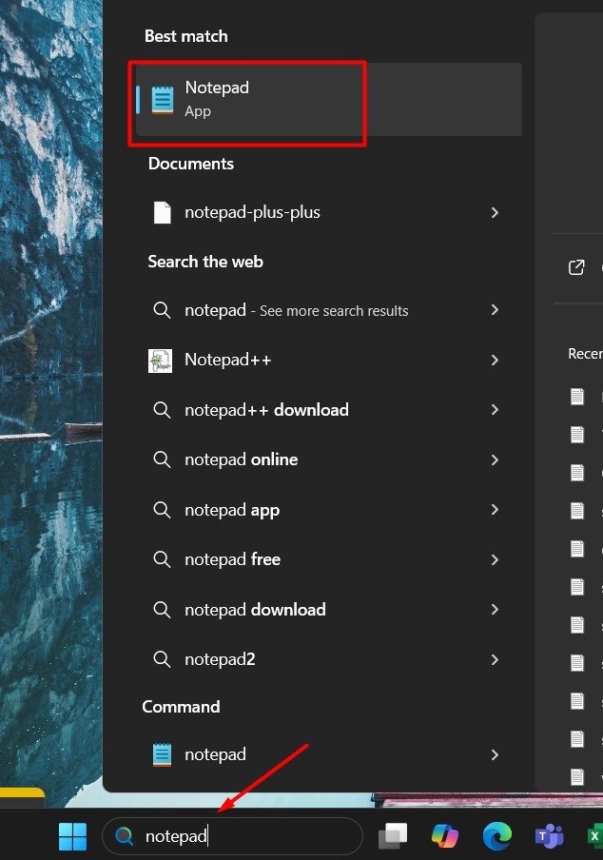Expand the 'notepad app' chevron

(x=495, y=510)
